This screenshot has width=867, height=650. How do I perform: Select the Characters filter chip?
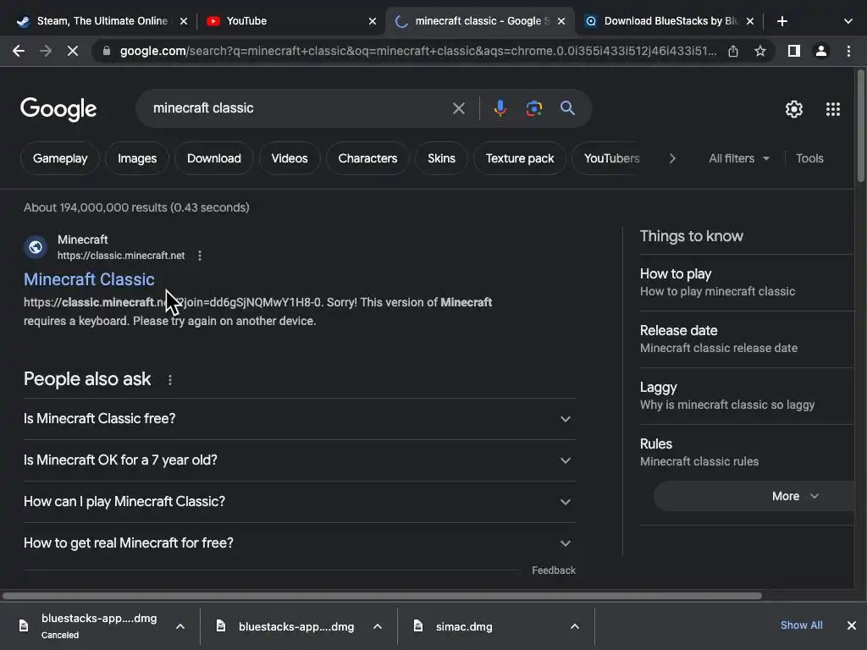pyautogui.click(x=367, y=158)
